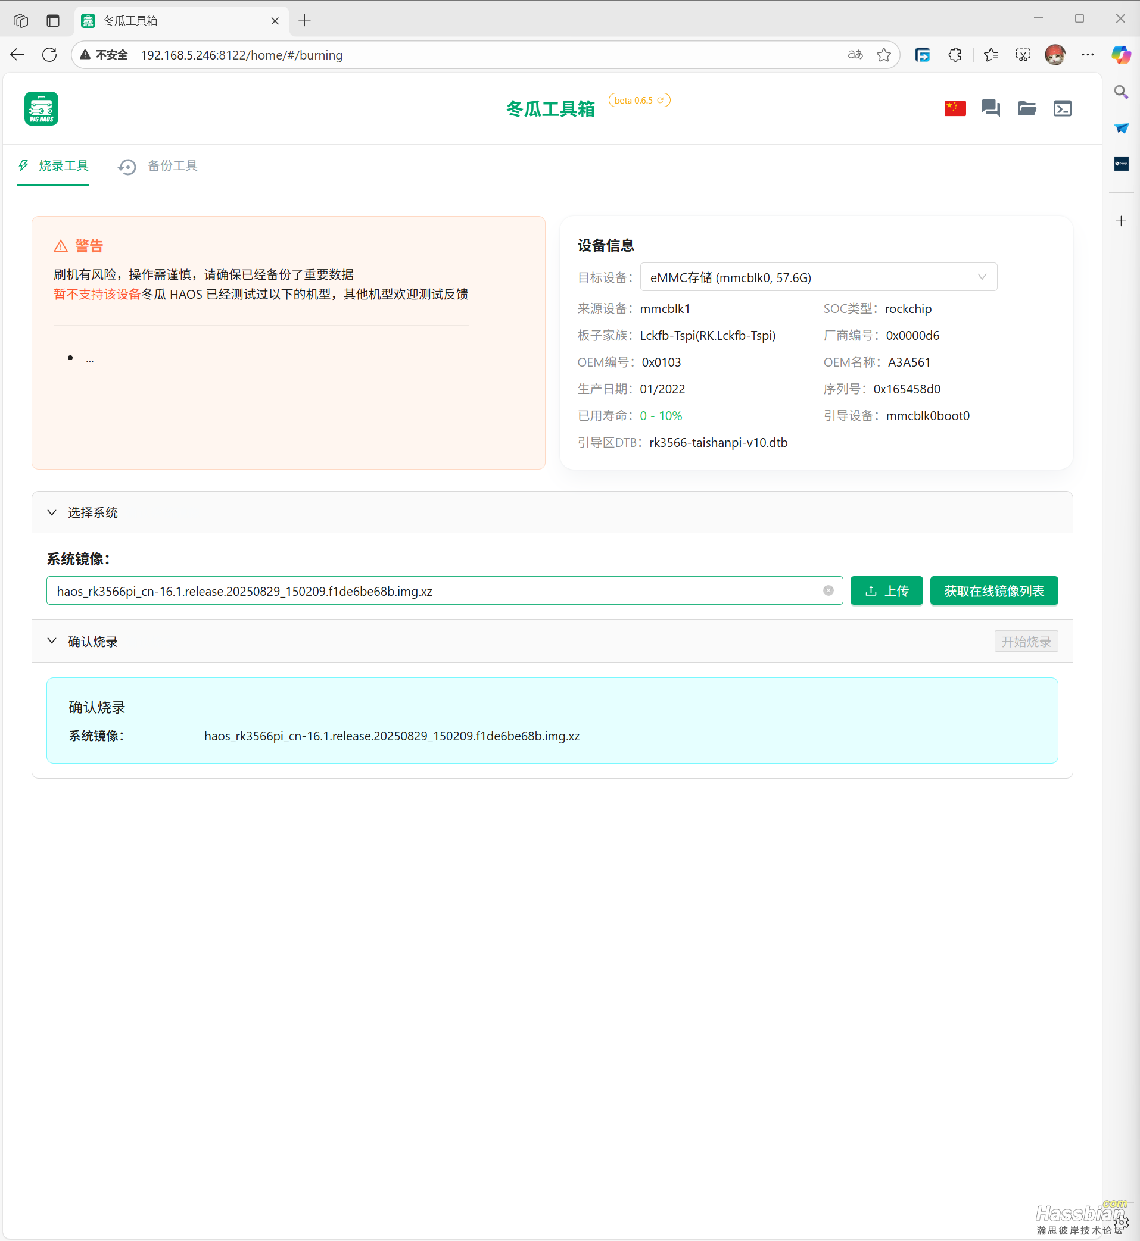Collapse the 确认烧录 section

pyautogui.click(x=52, y=641)
